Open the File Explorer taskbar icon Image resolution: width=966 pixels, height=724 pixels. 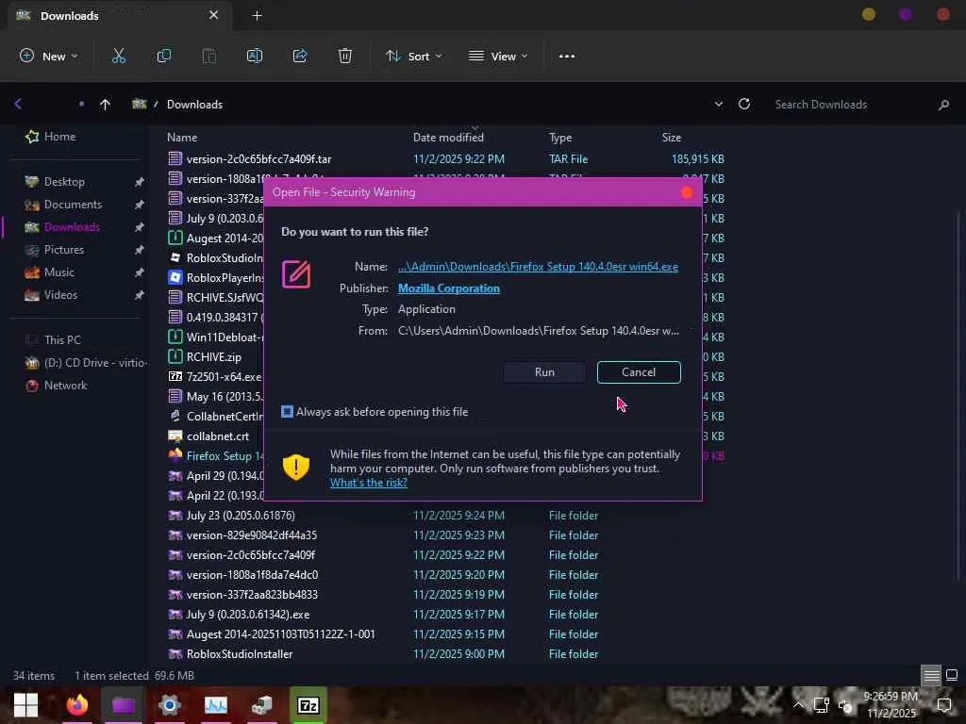coord(124,705)
